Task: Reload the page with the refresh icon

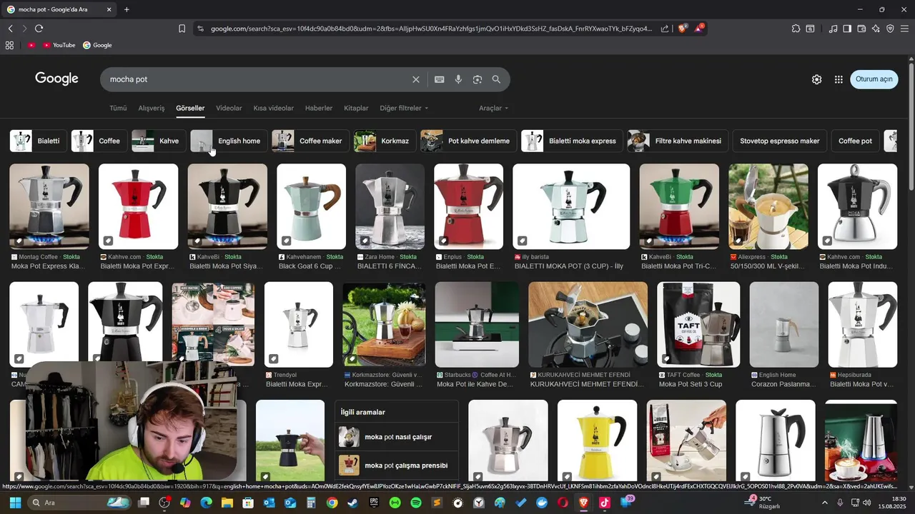Action: [x=39, y=29]
